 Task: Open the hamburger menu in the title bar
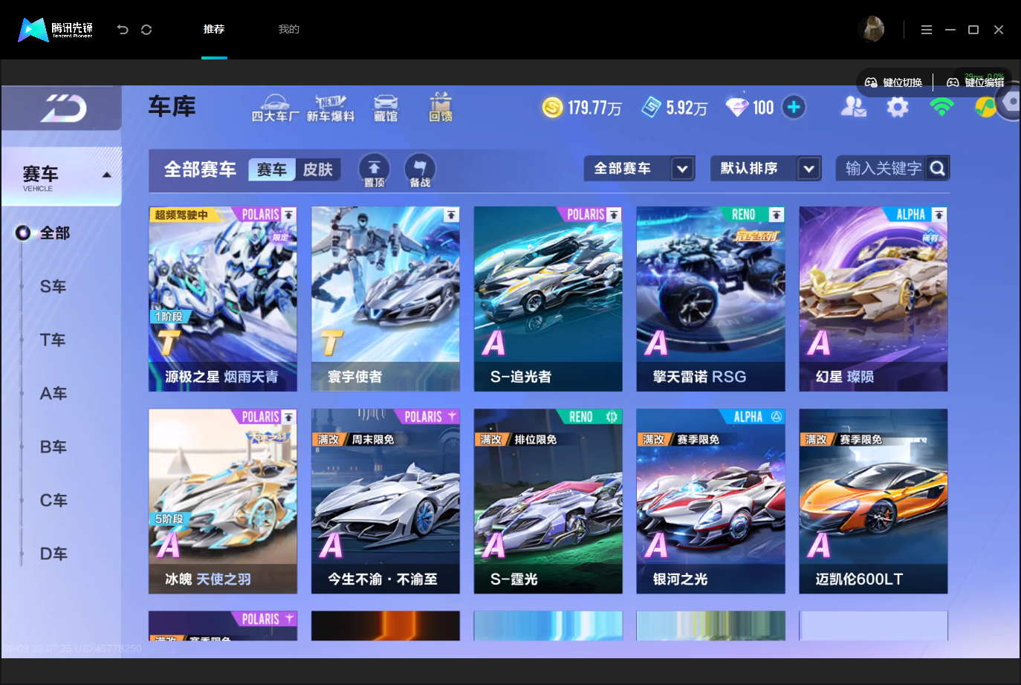pyautogui.click(x=927, y=30)
